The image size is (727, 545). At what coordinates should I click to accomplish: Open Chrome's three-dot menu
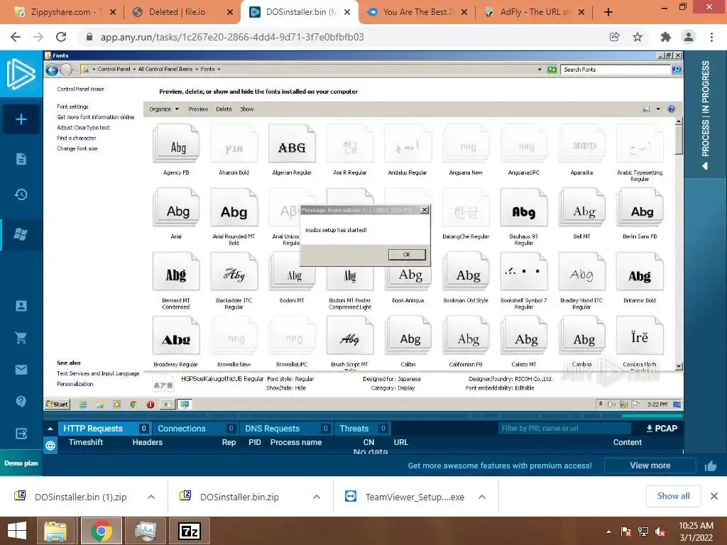pos(711,37)
